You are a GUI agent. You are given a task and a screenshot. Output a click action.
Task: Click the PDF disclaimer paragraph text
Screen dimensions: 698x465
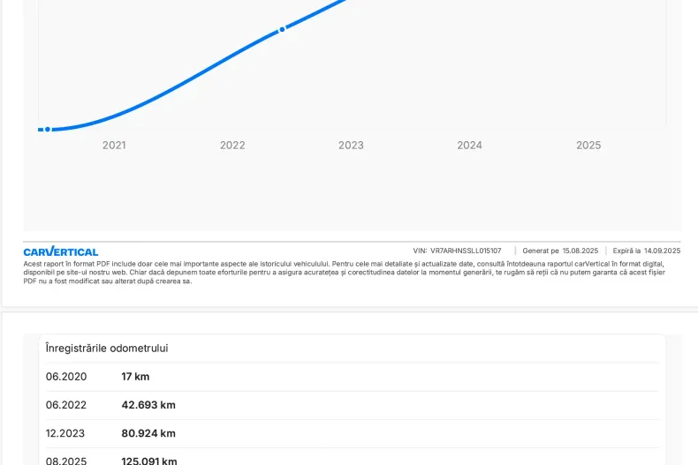click(x=345, y=272)
